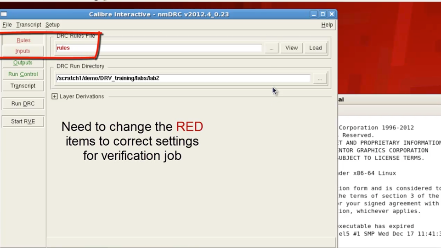The height and width of the screenshot is (248, 441).
Task: Open the Run Control pane
Action: 23,74
